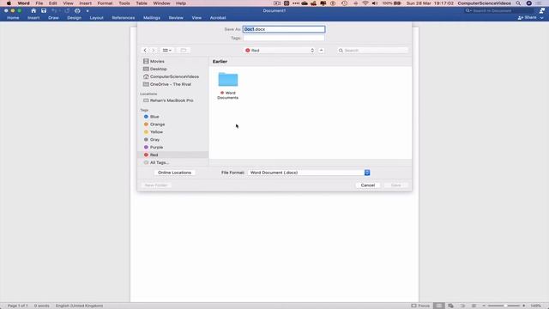Click the Save floppy-disk icon in the title bar
Screen dimensions: 549x309
pos(44,11)
